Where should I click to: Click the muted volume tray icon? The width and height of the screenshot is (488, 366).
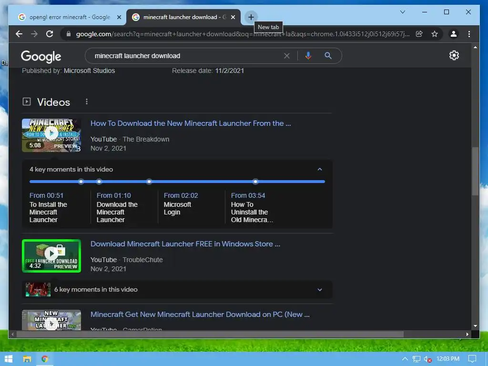click(427, 359)
